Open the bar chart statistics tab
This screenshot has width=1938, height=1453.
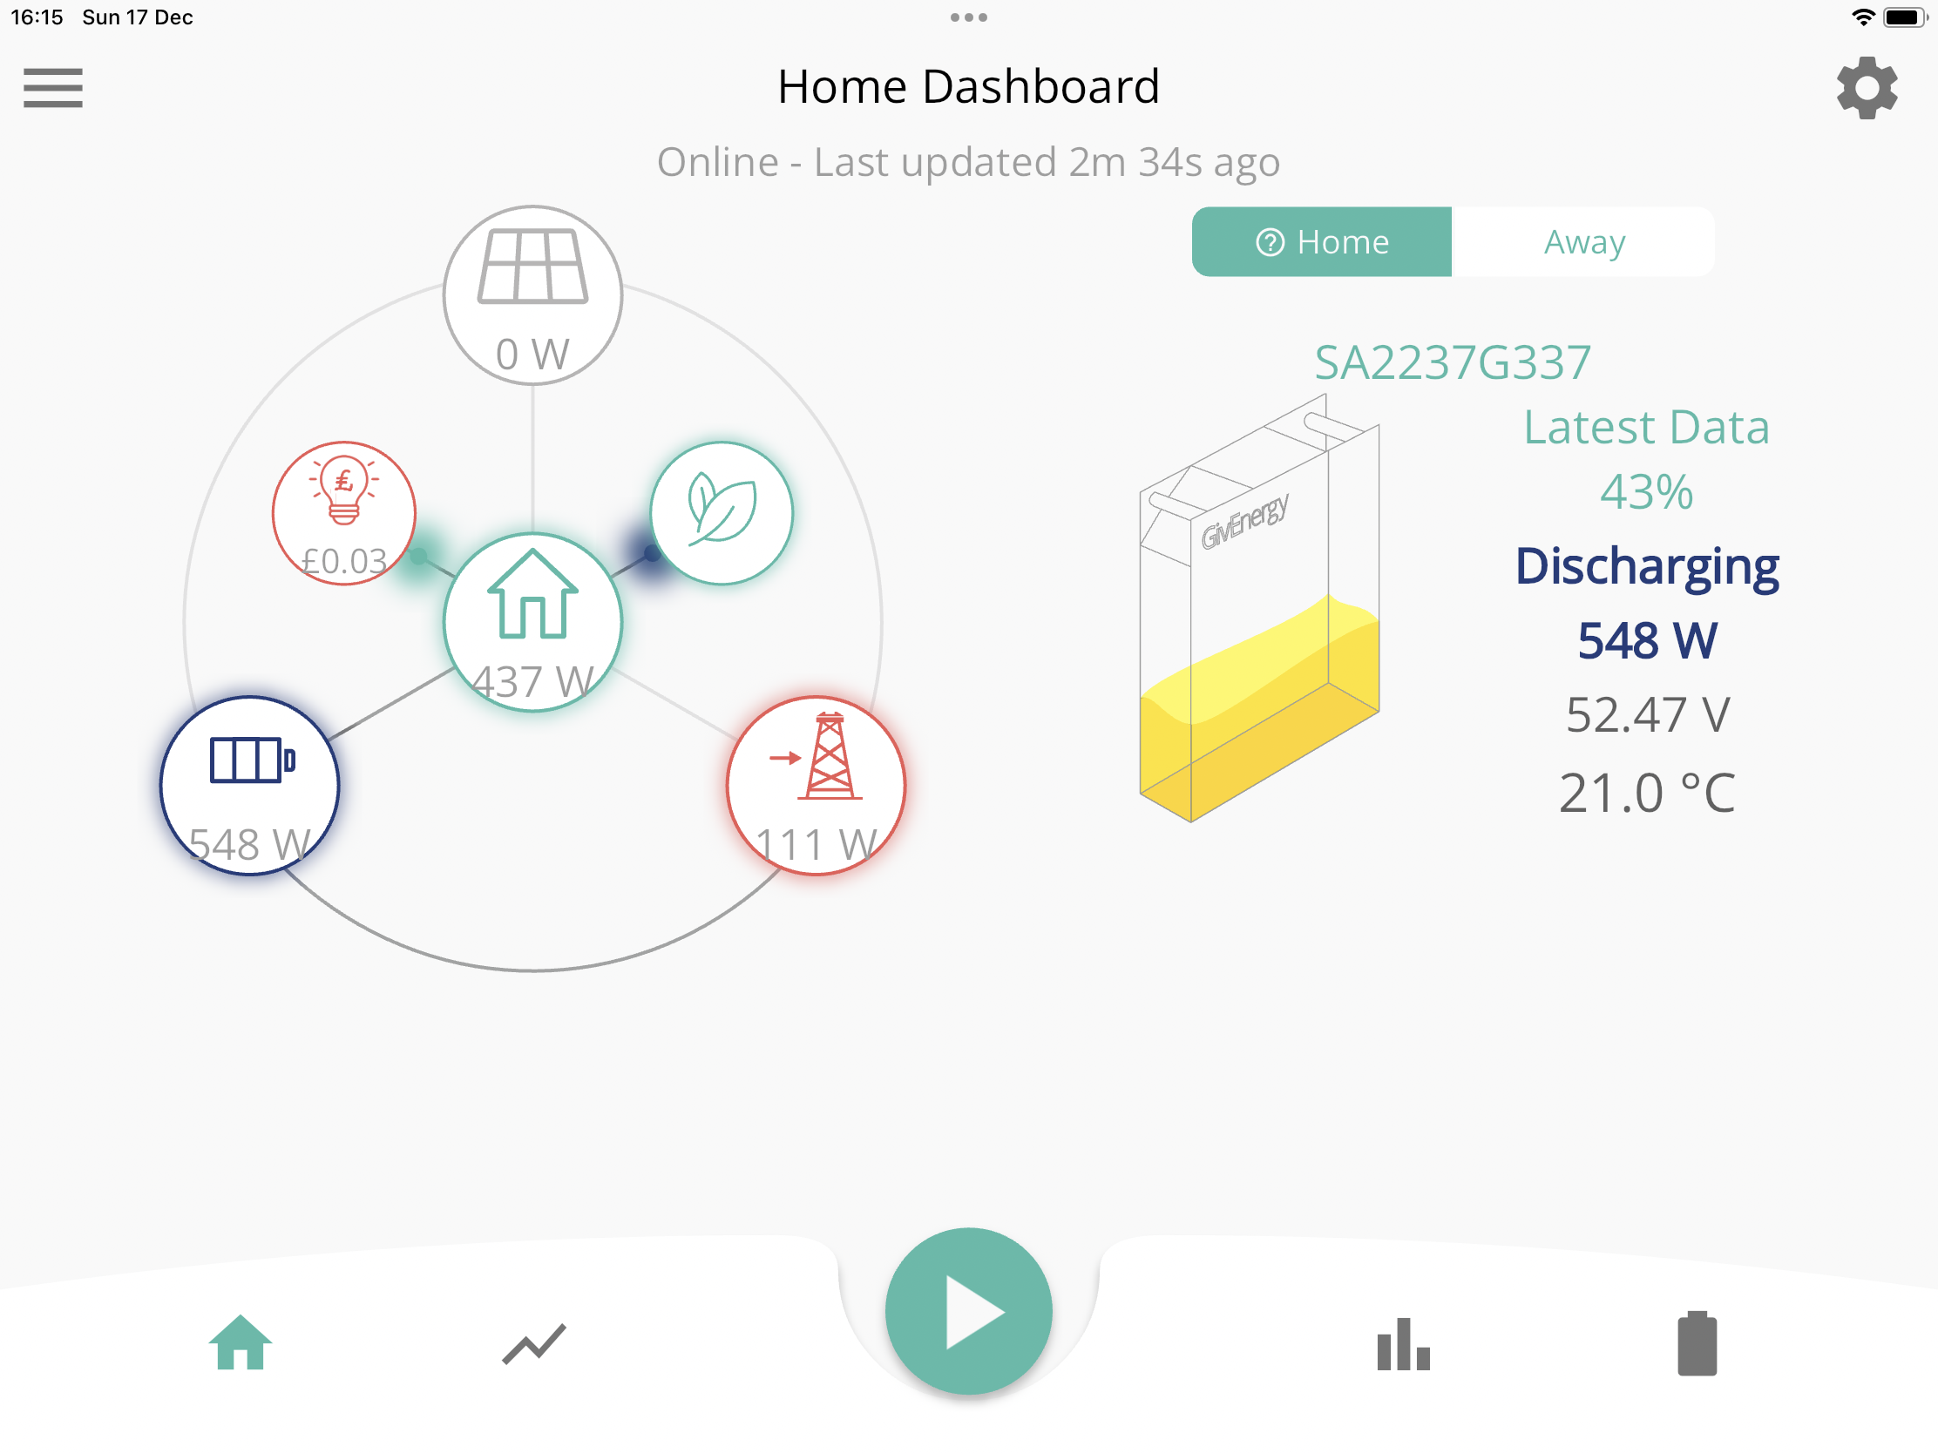pos(1403,1343)
